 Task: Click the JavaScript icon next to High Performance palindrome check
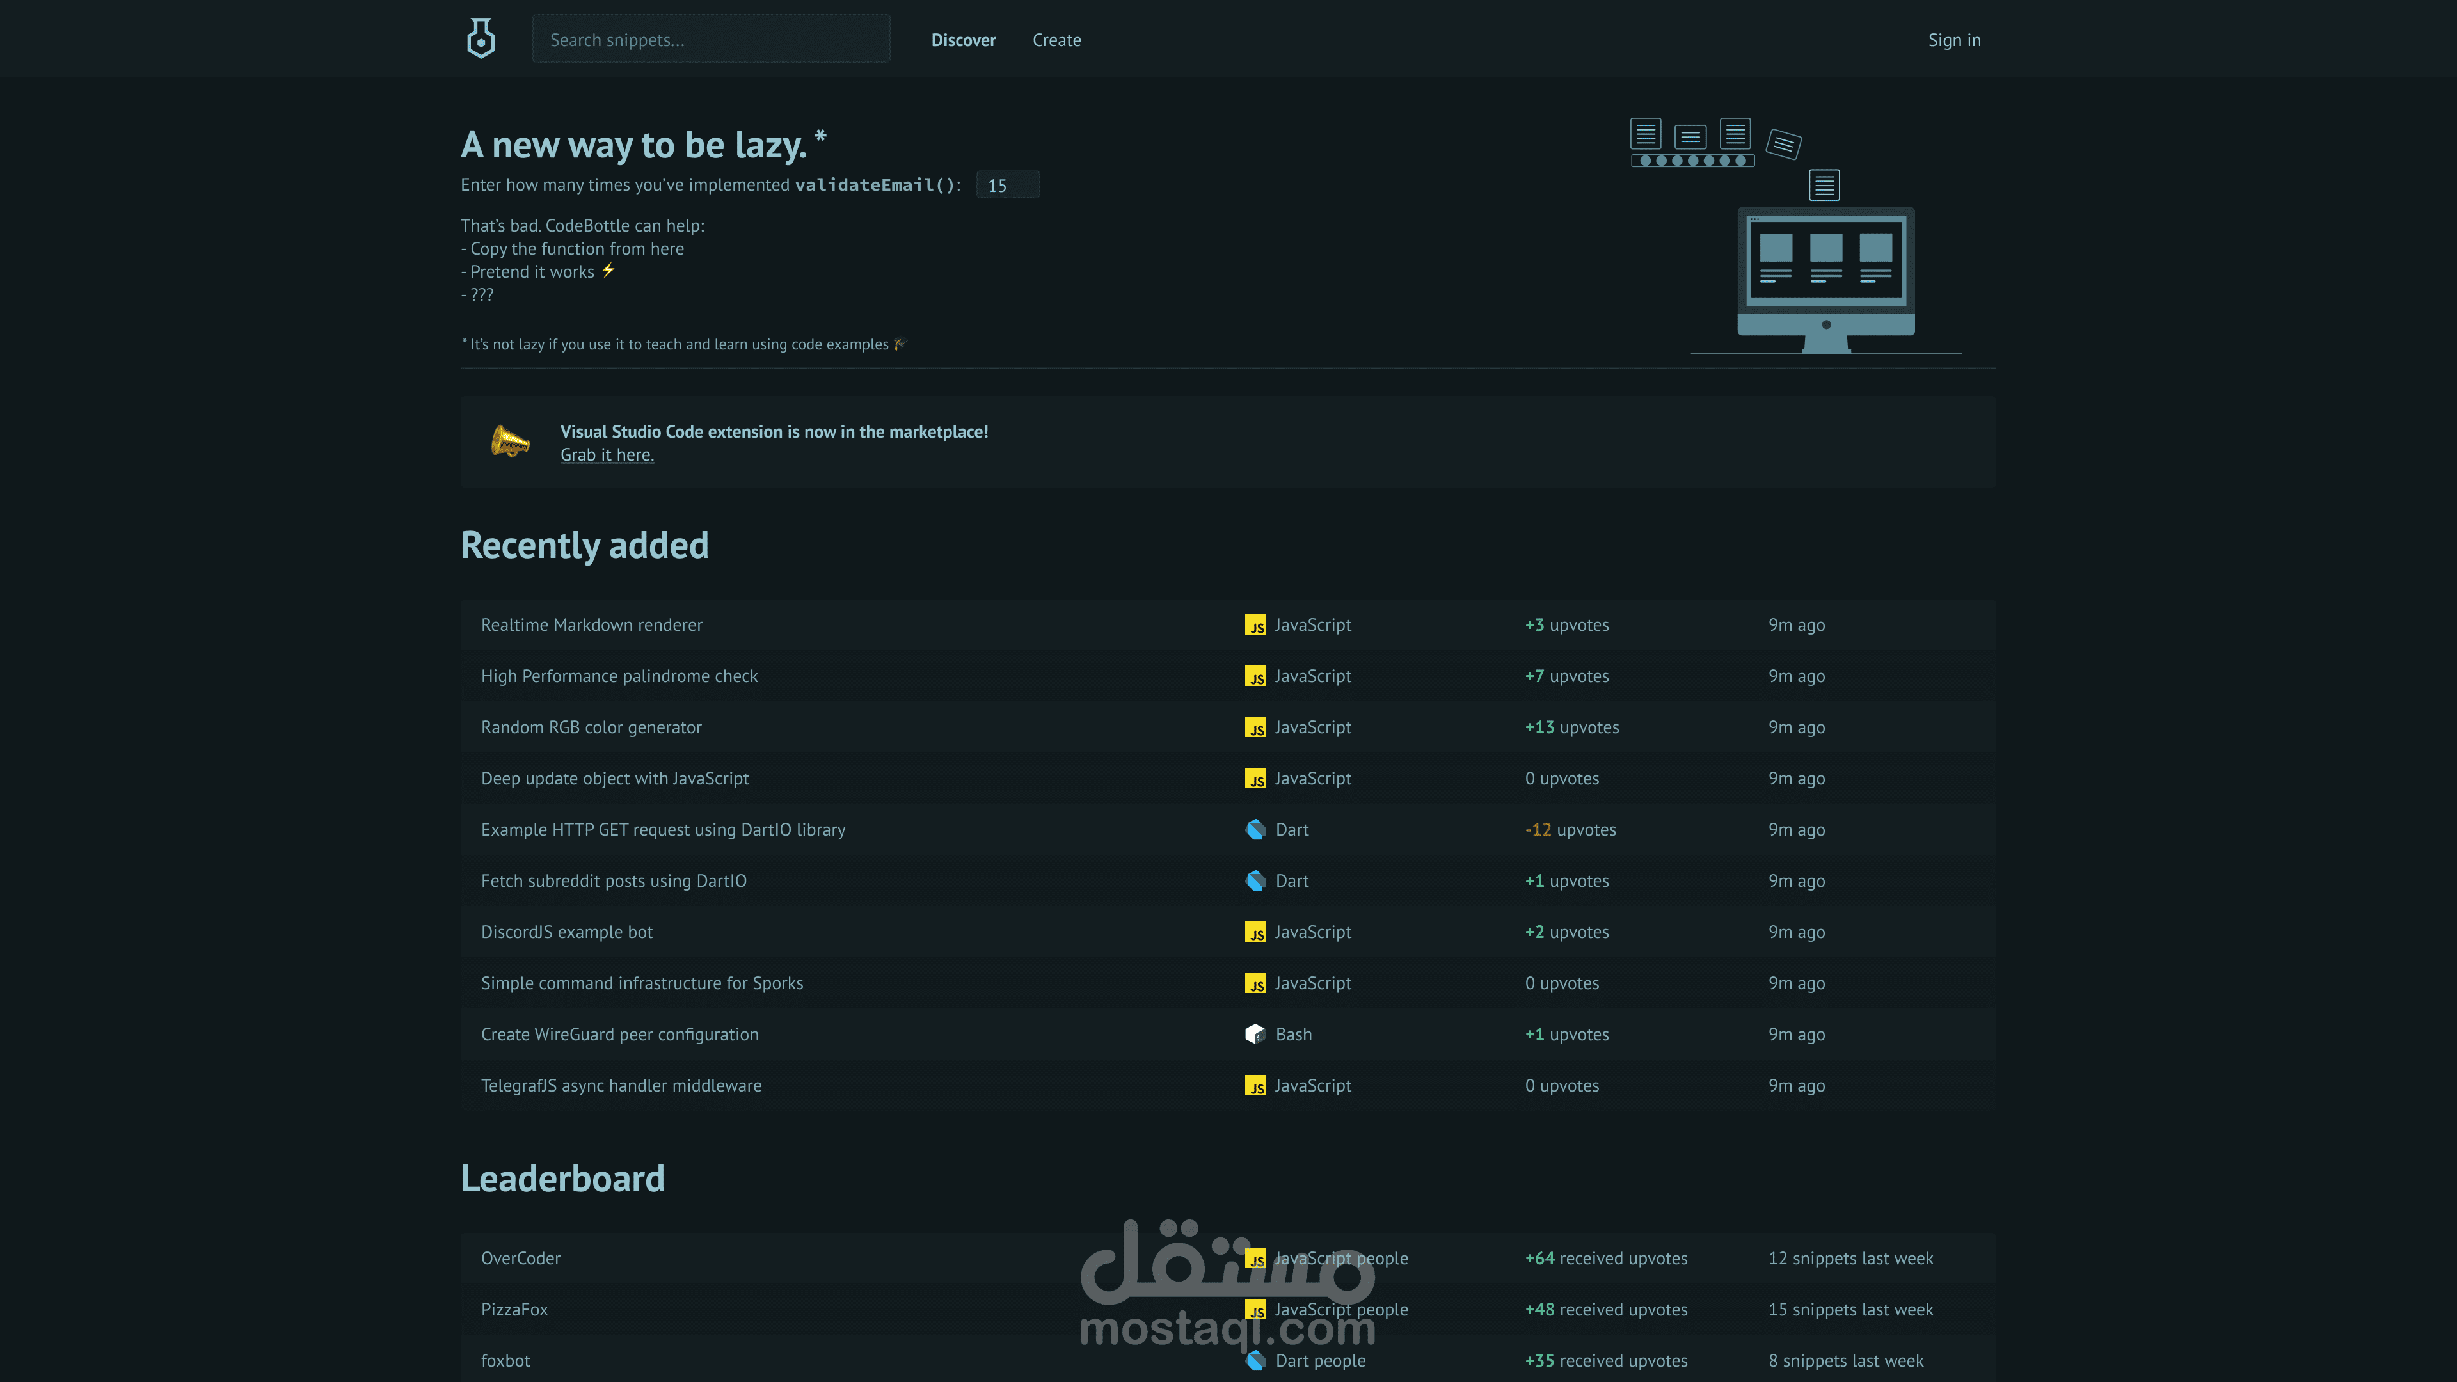[x=1254, y=675]
